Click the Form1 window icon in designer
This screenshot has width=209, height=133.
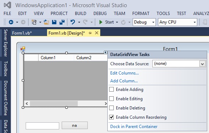[23, 49]
